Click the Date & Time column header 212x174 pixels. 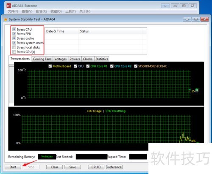[x=61, y=31]
